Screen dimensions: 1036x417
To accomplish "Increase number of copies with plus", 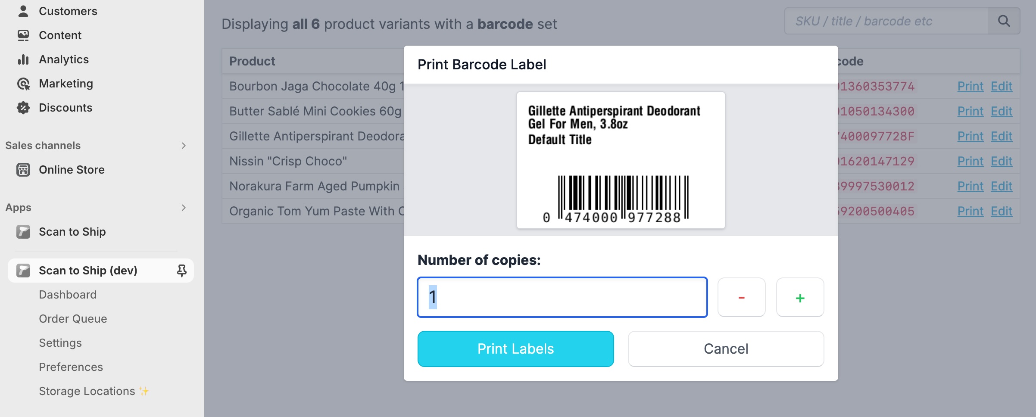I will (800, 298).
